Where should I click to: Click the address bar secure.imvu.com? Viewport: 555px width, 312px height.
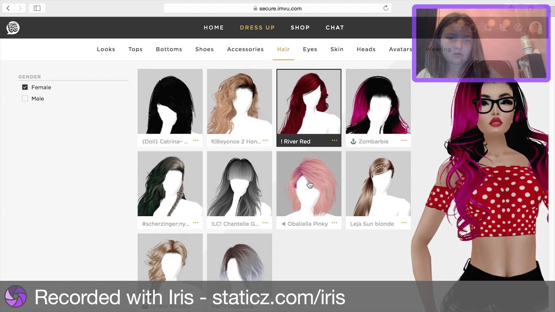277,8
